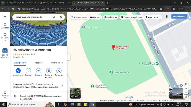Show more category chips with the arrow
The image size is (191, 107).
click(x=160, y=17)
